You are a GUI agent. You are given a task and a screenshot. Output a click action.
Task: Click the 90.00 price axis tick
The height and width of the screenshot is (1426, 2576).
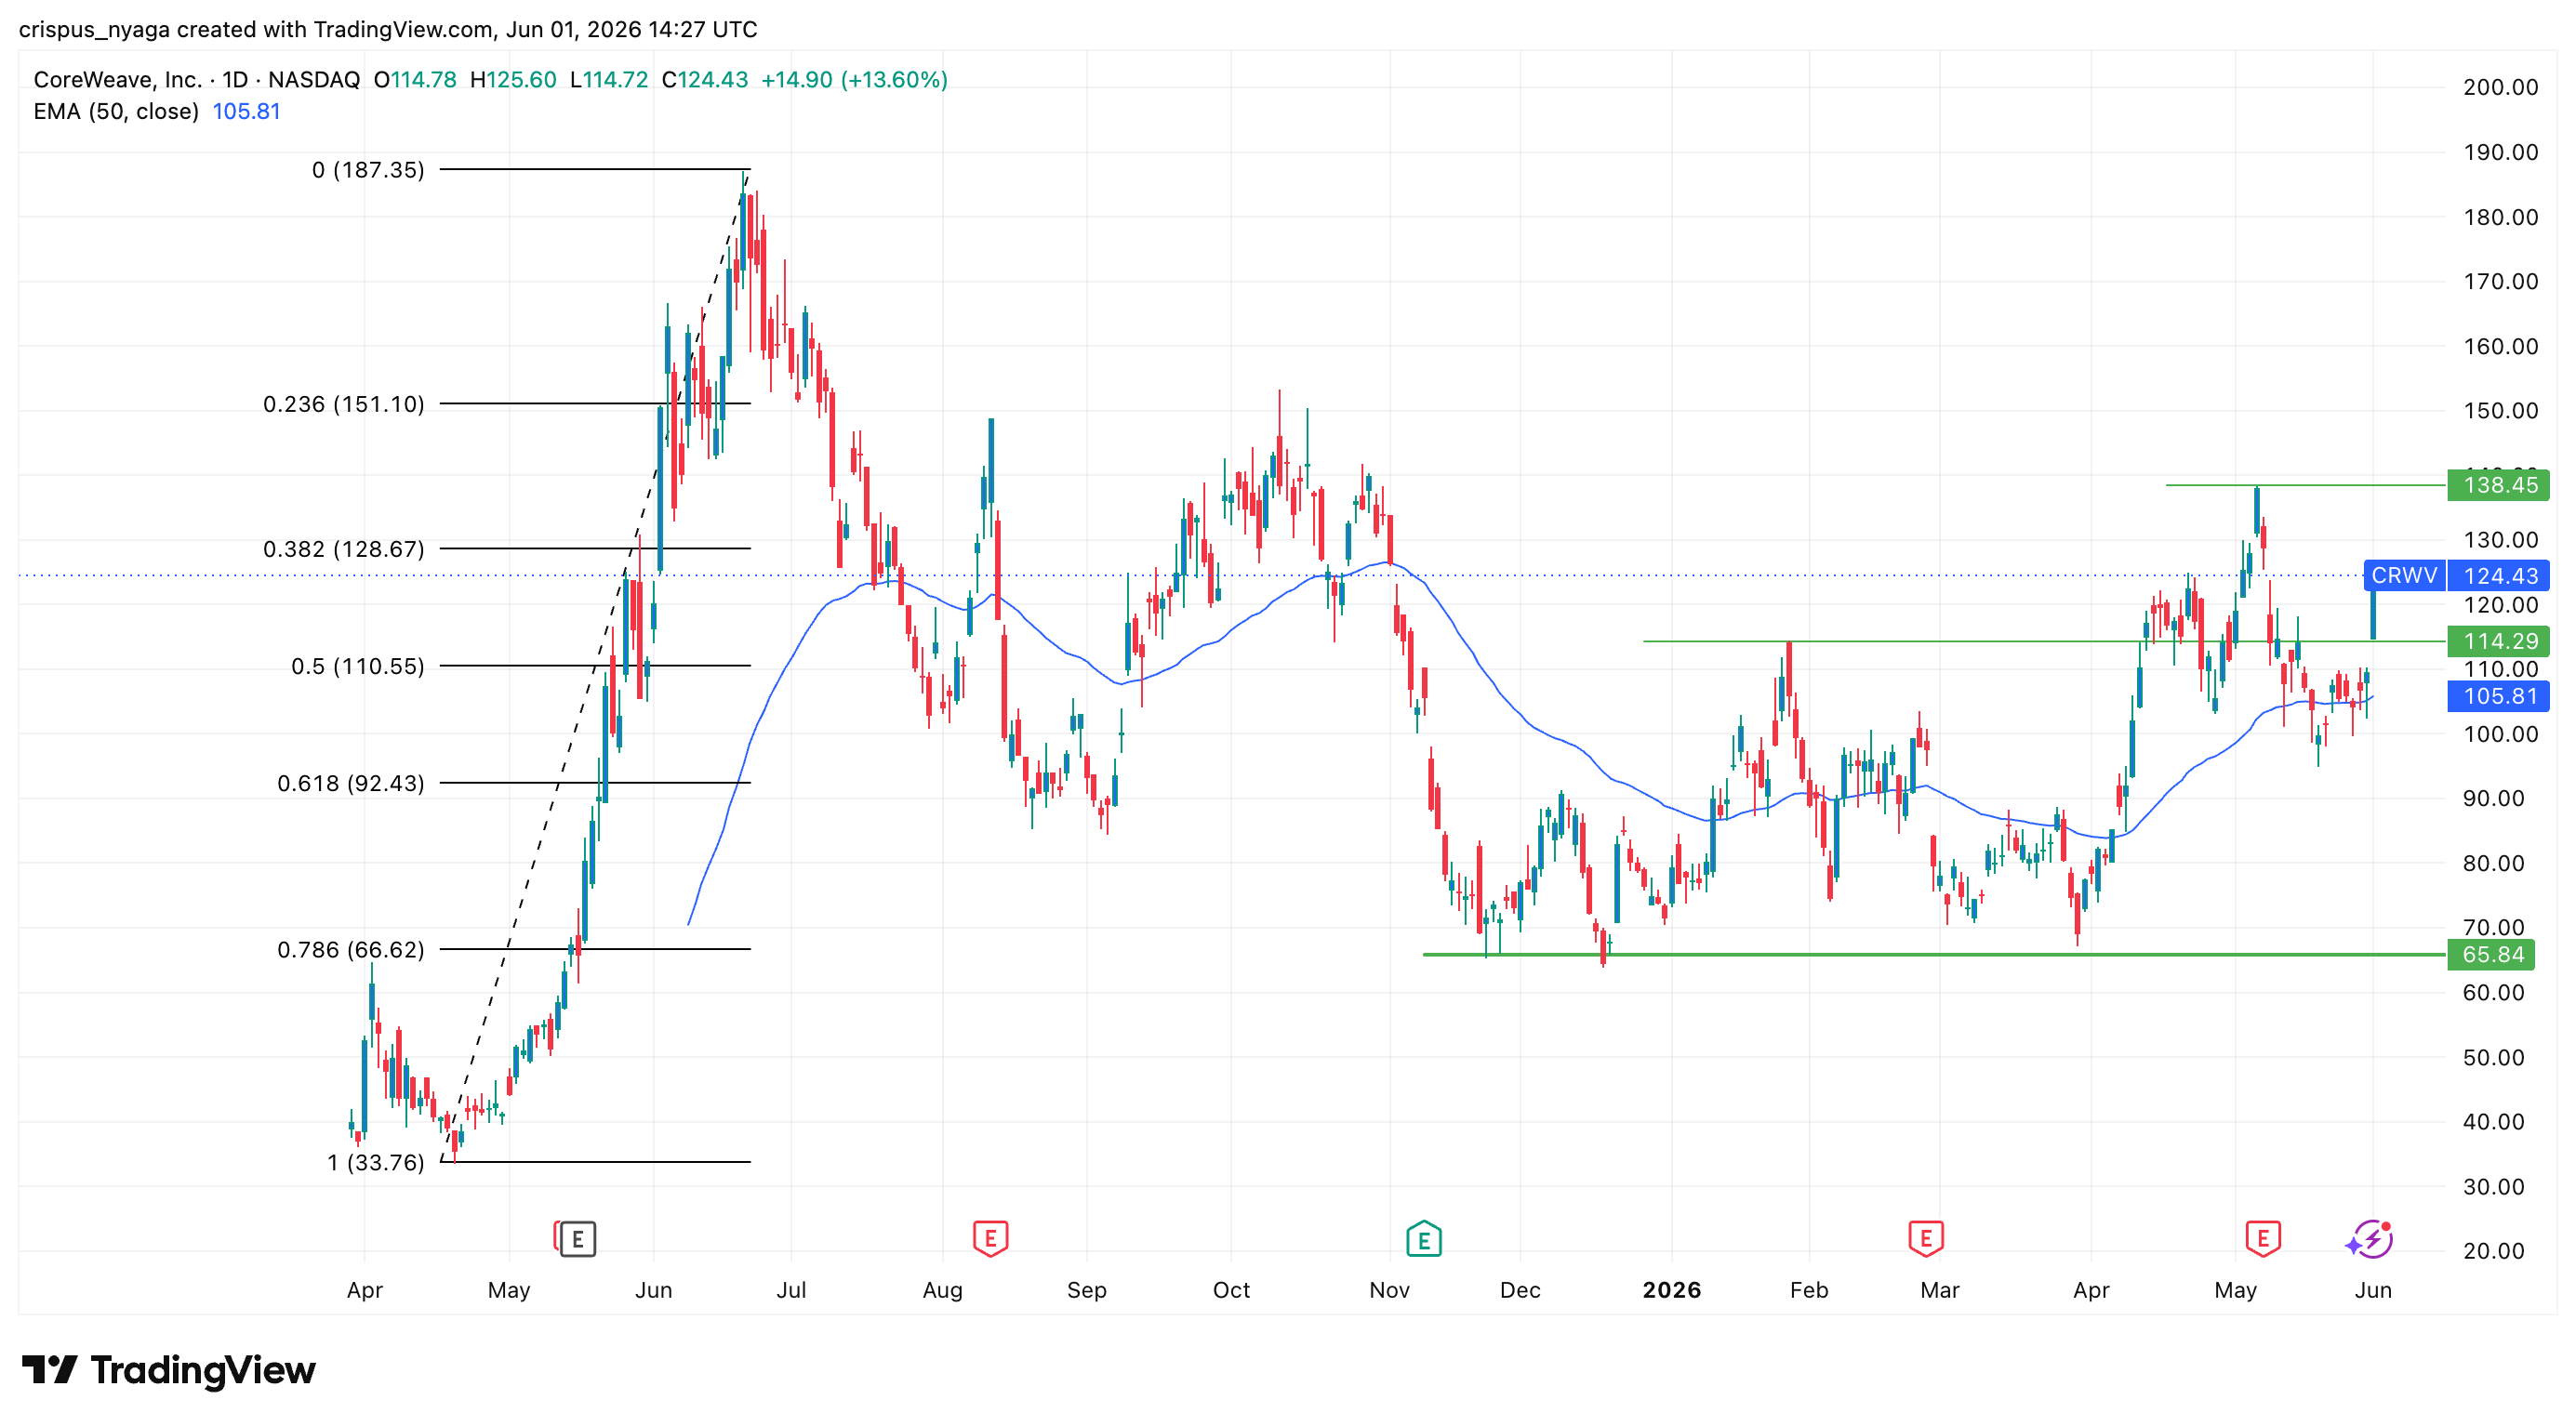pos(2494,799)
